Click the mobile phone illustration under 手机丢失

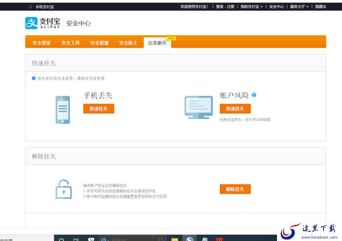point(63,110)
